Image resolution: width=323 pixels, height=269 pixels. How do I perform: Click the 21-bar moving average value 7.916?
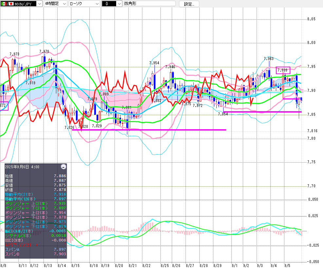pyautogui.click(x=60, y=194)
